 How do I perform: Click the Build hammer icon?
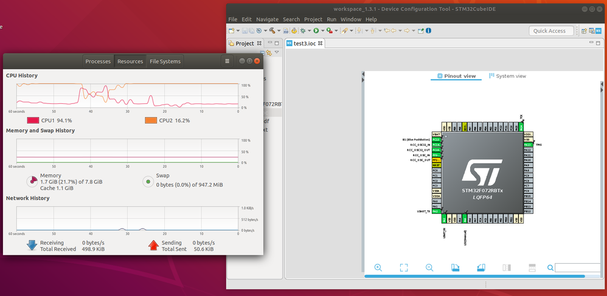coord(272,30)
